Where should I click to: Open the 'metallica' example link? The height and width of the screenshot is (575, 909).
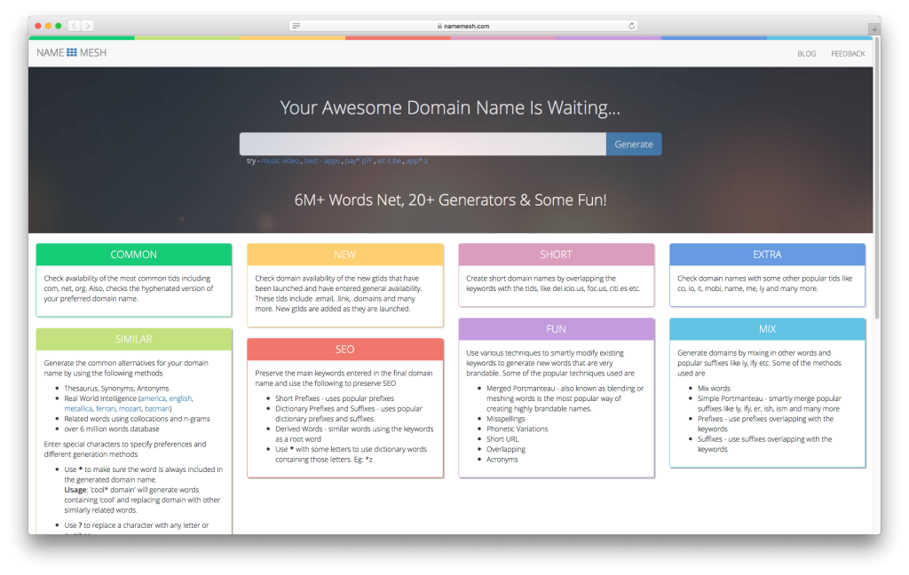(78, 409)
